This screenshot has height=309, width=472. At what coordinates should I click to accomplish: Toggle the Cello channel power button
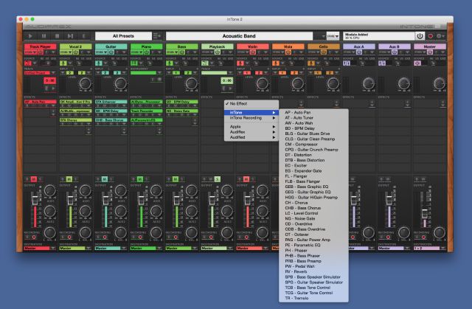[x=323, y=52]
